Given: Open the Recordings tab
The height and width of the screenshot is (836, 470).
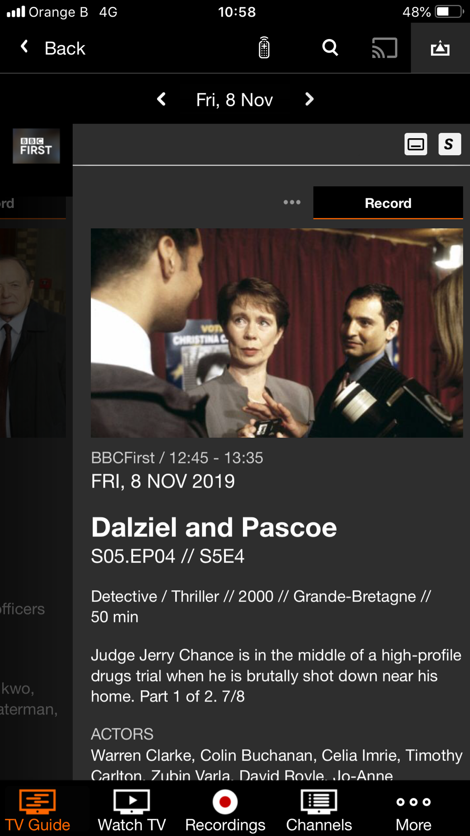Looking at the screenshot, I should tap(225, 811).
